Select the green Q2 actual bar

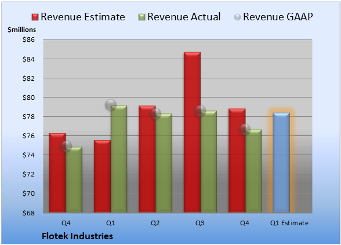[x=164, y=163]
